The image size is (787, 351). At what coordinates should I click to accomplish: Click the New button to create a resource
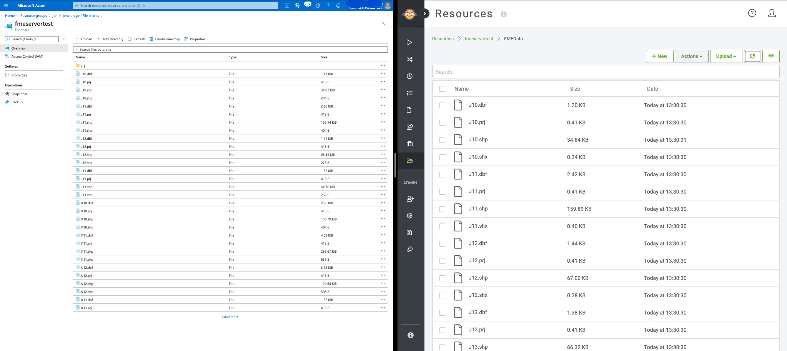tap(659, 56)
